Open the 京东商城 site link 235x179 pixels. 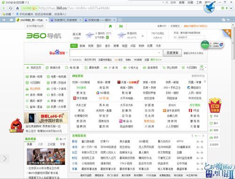coord(80,98)
